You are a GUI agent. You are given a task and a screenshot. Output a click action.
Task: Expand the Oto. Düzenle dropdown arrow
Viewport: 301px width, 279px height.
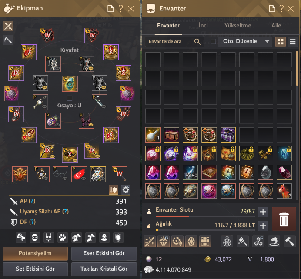(267, 41)
